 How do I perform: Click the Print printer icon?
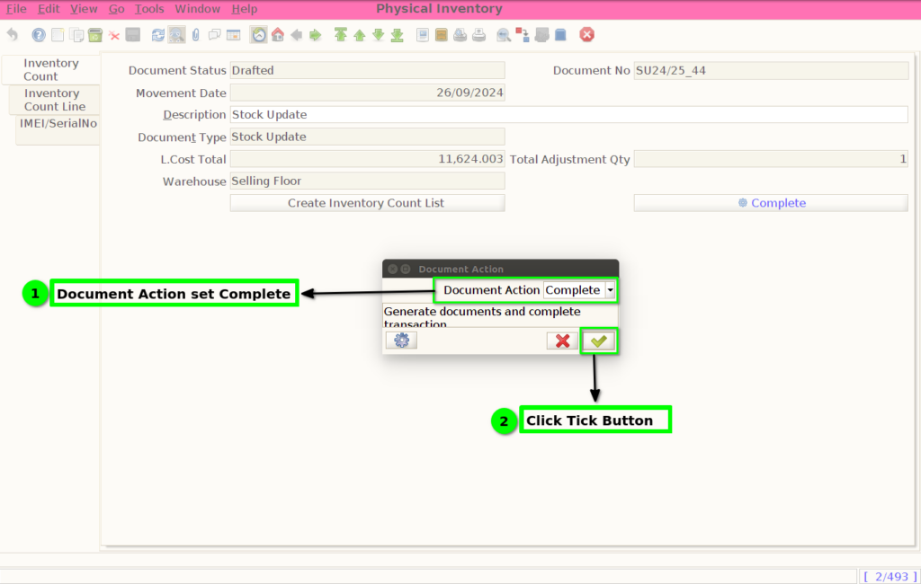click(x=478, y=35)
